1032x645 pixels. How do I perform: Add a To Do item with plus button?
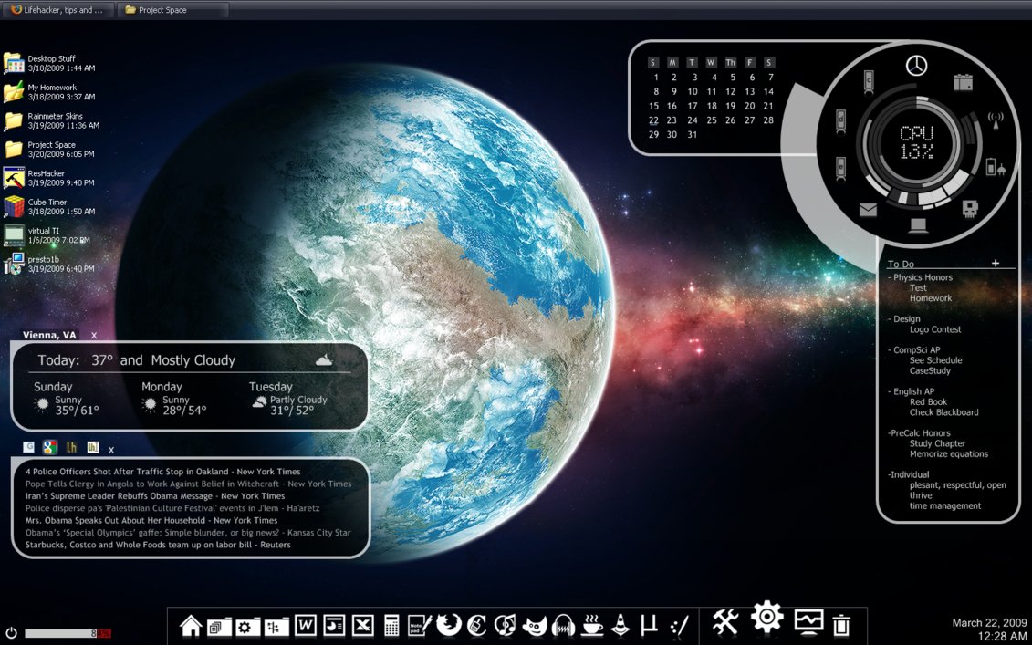[996, 264]
